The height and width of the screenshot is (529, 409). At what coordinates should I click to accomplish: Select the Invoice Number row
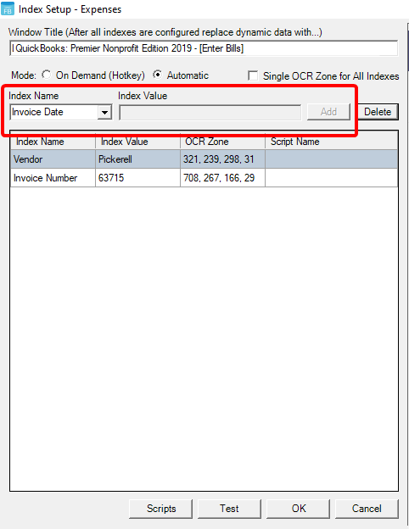click(204, 178)
